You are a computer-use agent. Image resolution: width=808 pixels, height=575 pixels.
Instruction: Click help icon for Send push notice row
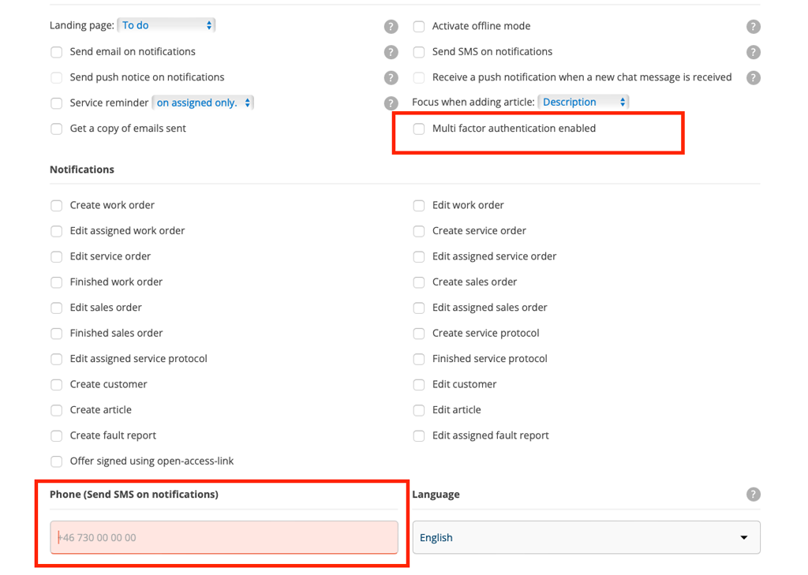click(x=391, y=78)
